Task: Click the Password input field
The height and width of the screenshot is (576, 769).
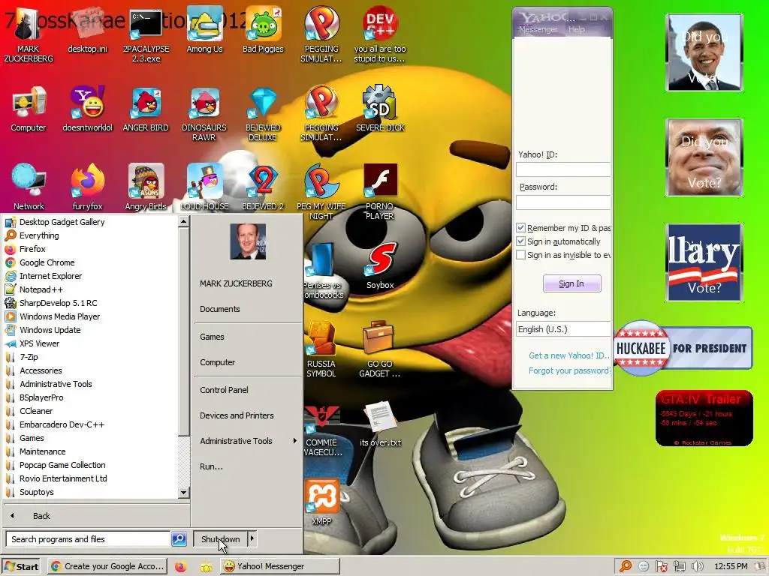Action: (x=563, y=202)
